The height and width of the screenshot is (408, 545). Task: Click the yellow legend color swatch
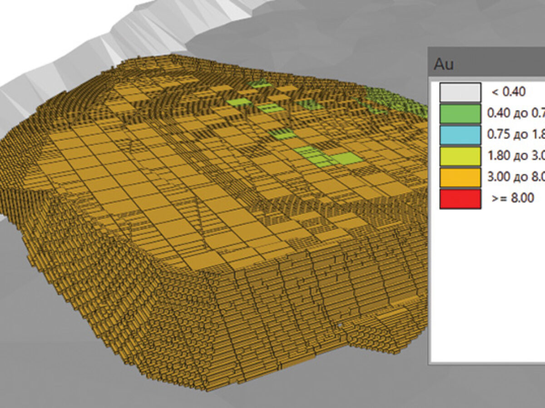[x=460, y=156]
